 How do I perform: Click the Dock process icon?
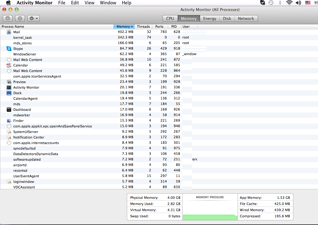tap(9, 93)
